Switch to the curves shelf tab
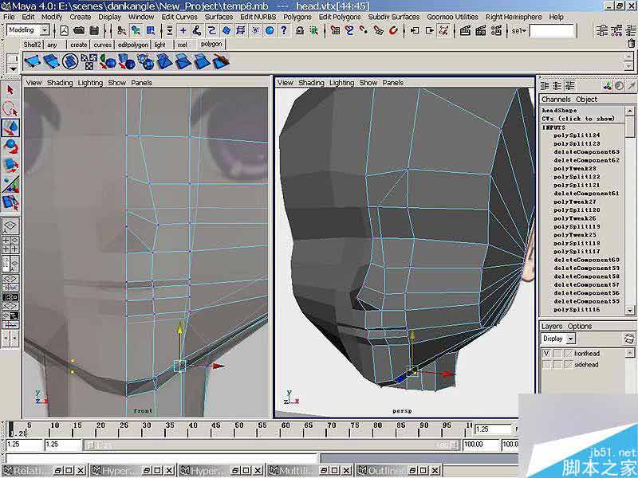 pos(102,45)
